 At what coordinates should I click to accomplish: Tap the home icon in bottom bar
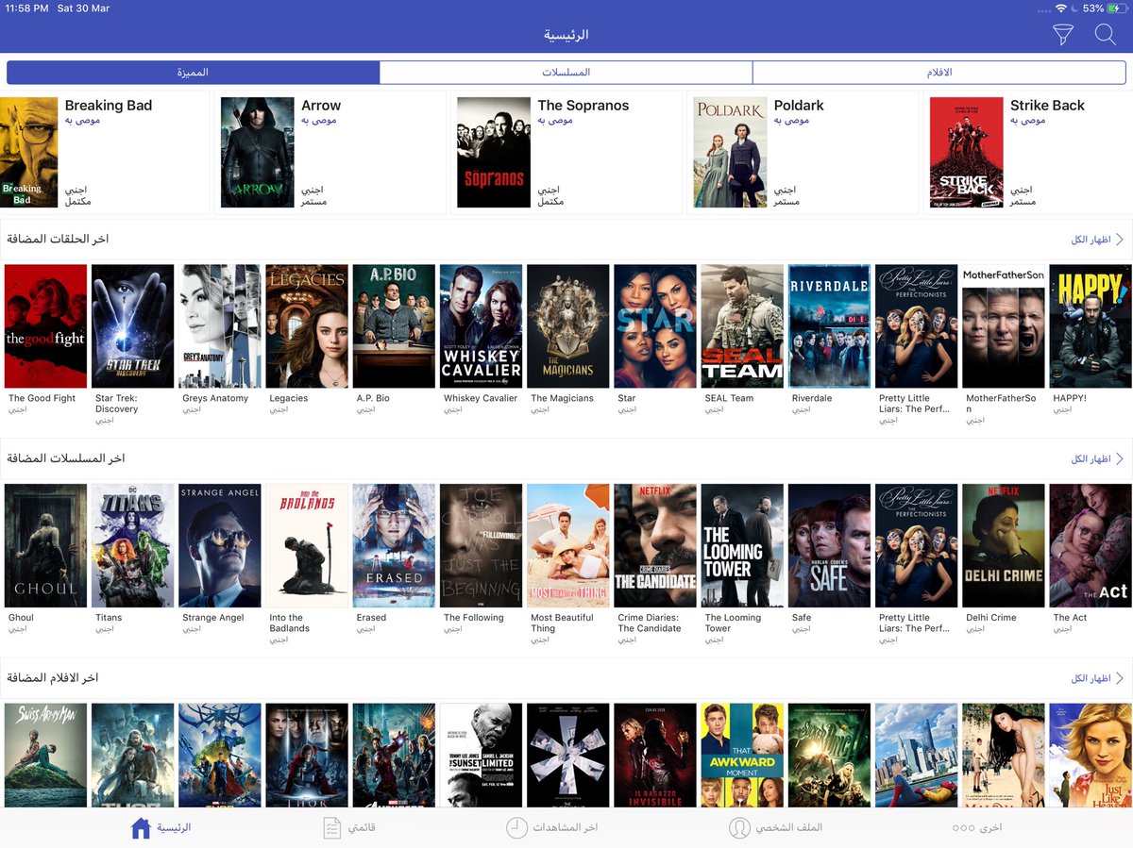click(x=141, y=827)
